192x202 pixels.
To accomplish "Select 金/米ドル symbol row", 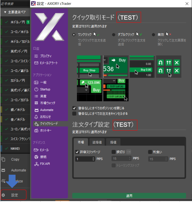I will click(15, 119).
